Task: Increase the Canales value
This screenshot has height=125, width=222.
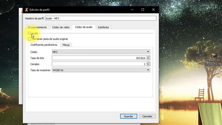Action: tap(148, 63)
